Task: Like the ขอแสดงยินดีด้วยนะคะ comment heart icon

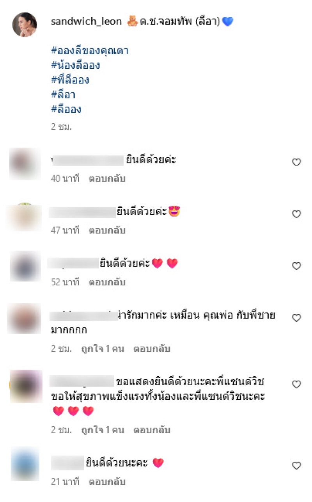Action: click(297, 385)
